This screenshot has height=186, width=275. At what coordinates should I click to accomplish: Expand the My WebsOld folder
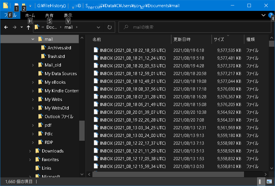click(x=33, y=108)
